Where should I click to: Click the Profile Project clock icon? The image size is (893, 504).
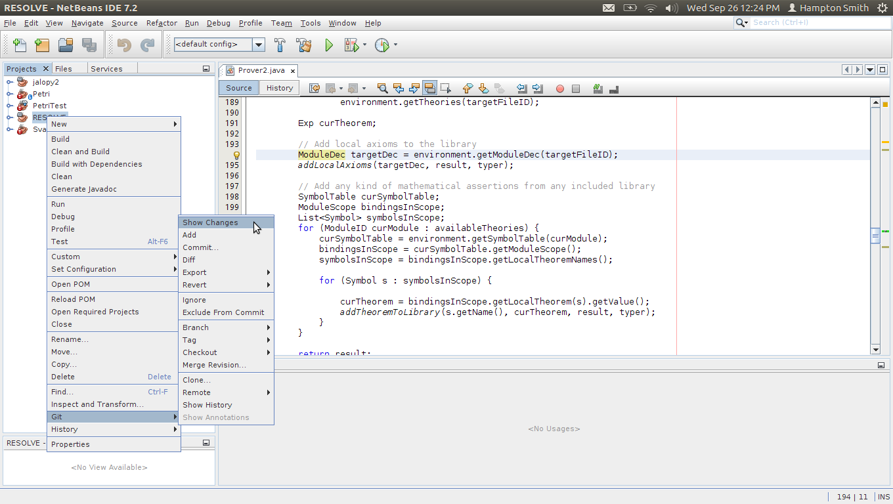(381, 45)
